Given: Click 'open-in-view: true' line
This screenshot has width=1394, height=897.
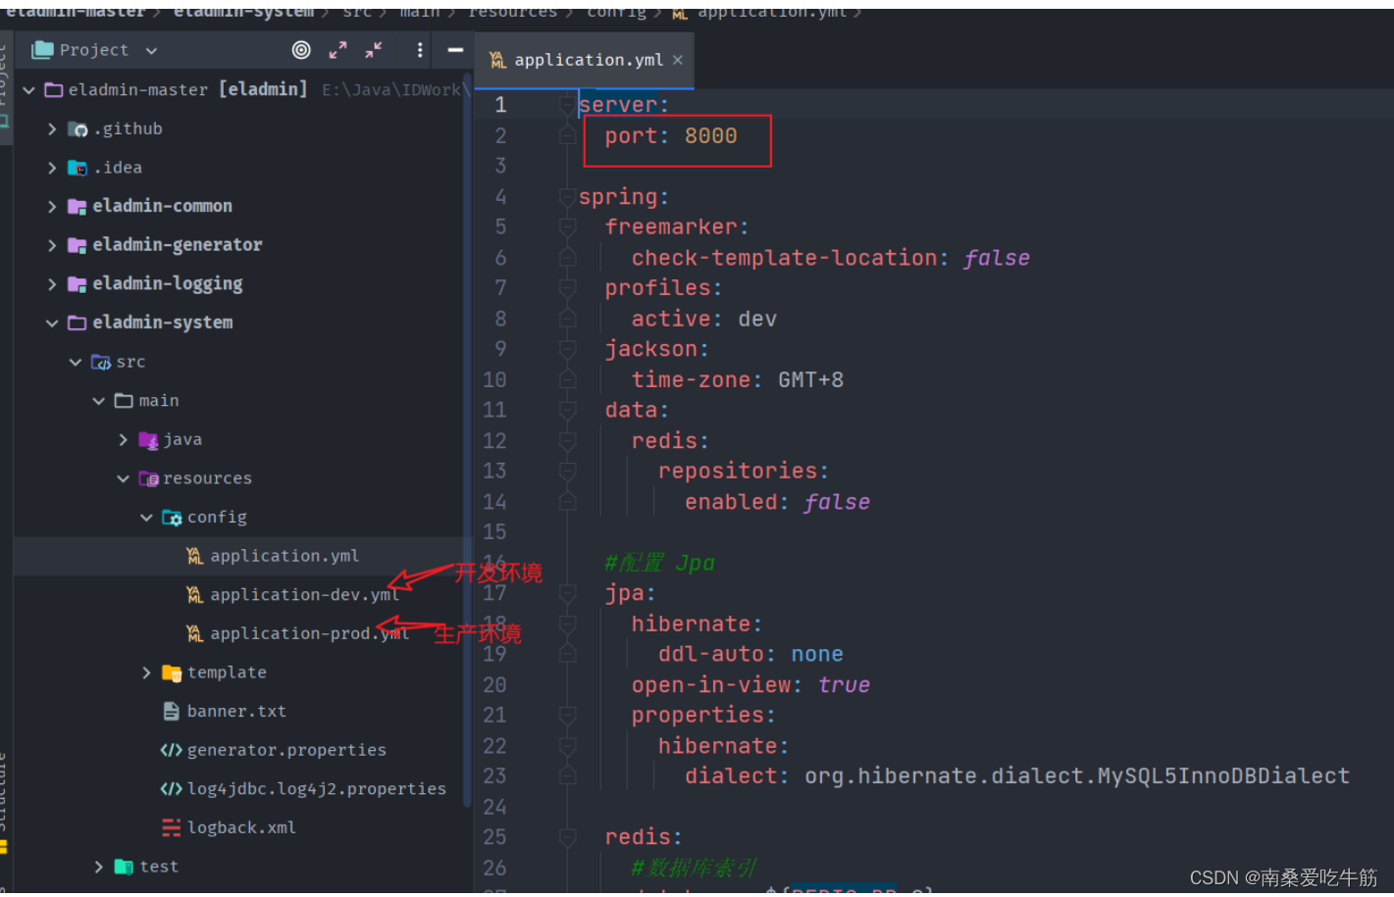Looking at the screenshot, I should 750,685.
